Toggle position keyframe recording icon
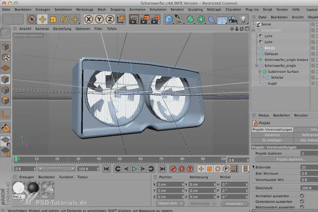The image size is (318, 212). click(x=201, y=169)
